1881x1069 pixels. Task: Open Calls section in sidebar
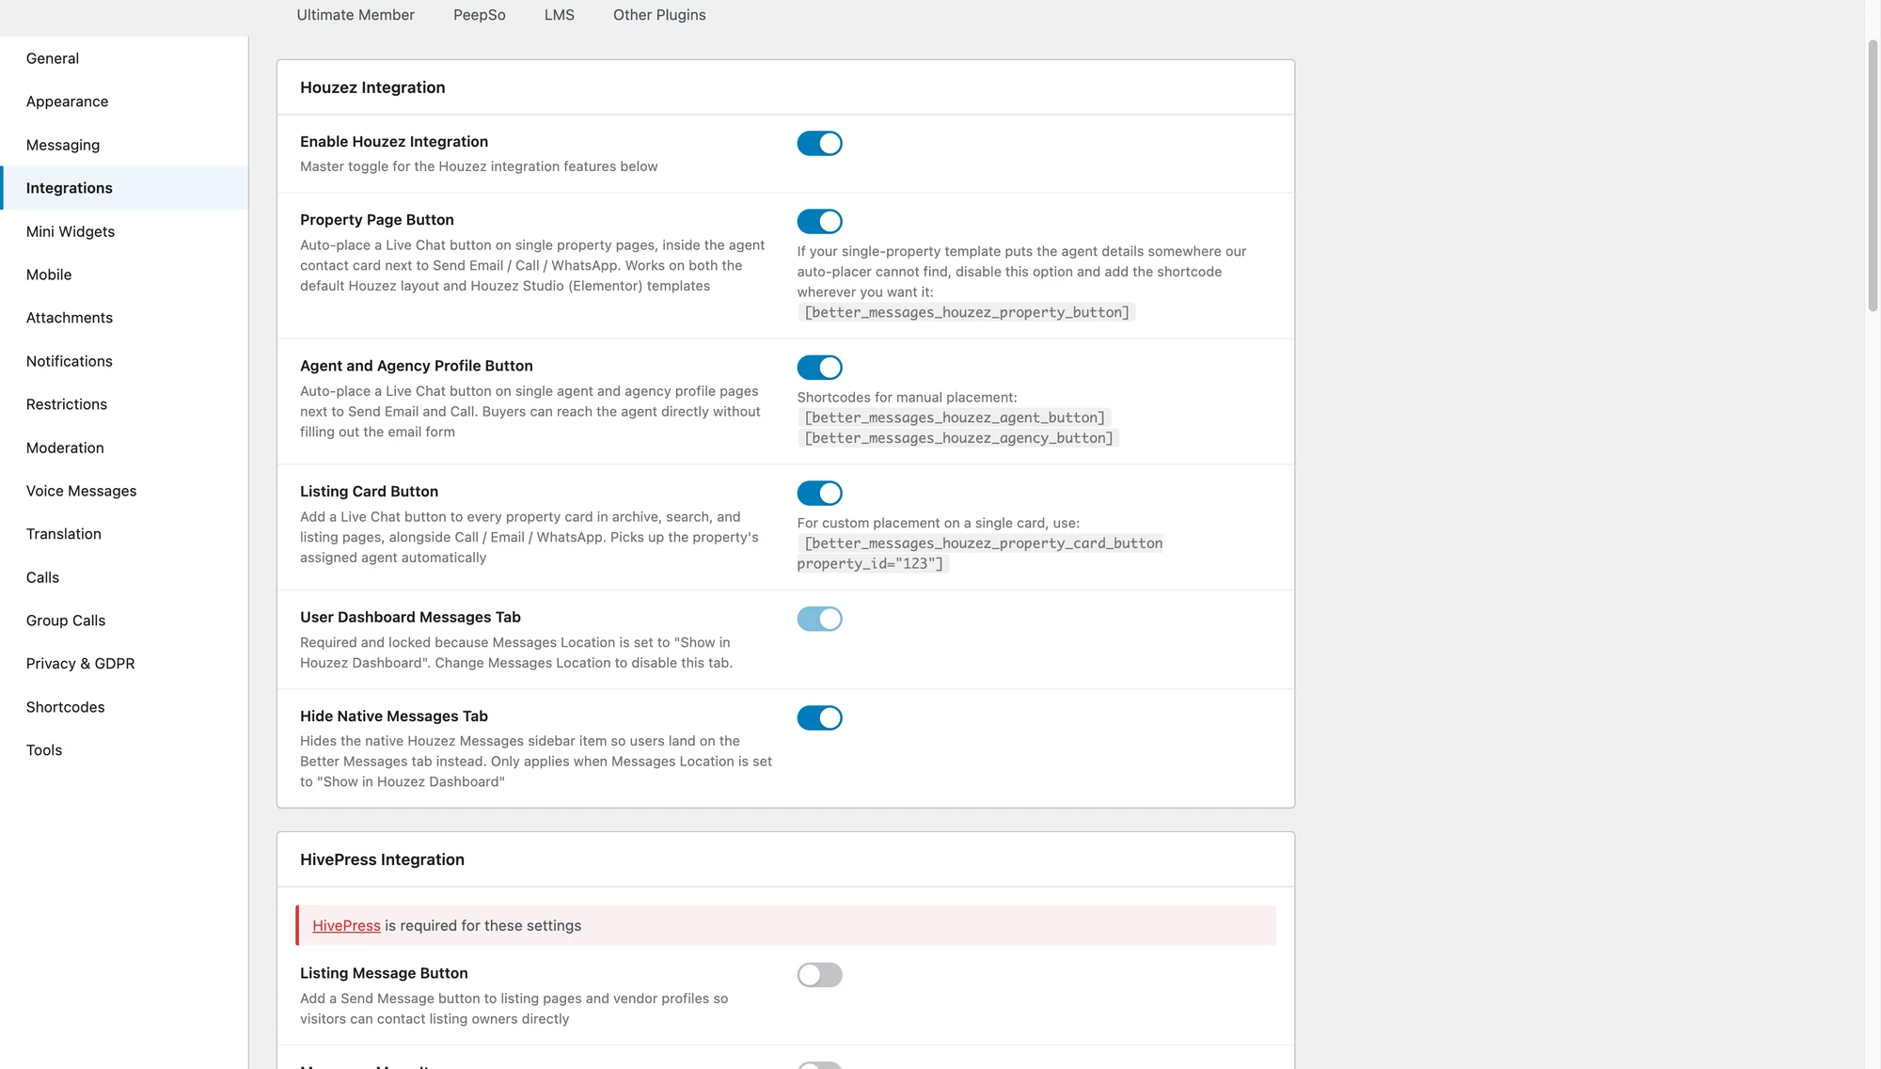pyautogui.click(x=124, y=577)
